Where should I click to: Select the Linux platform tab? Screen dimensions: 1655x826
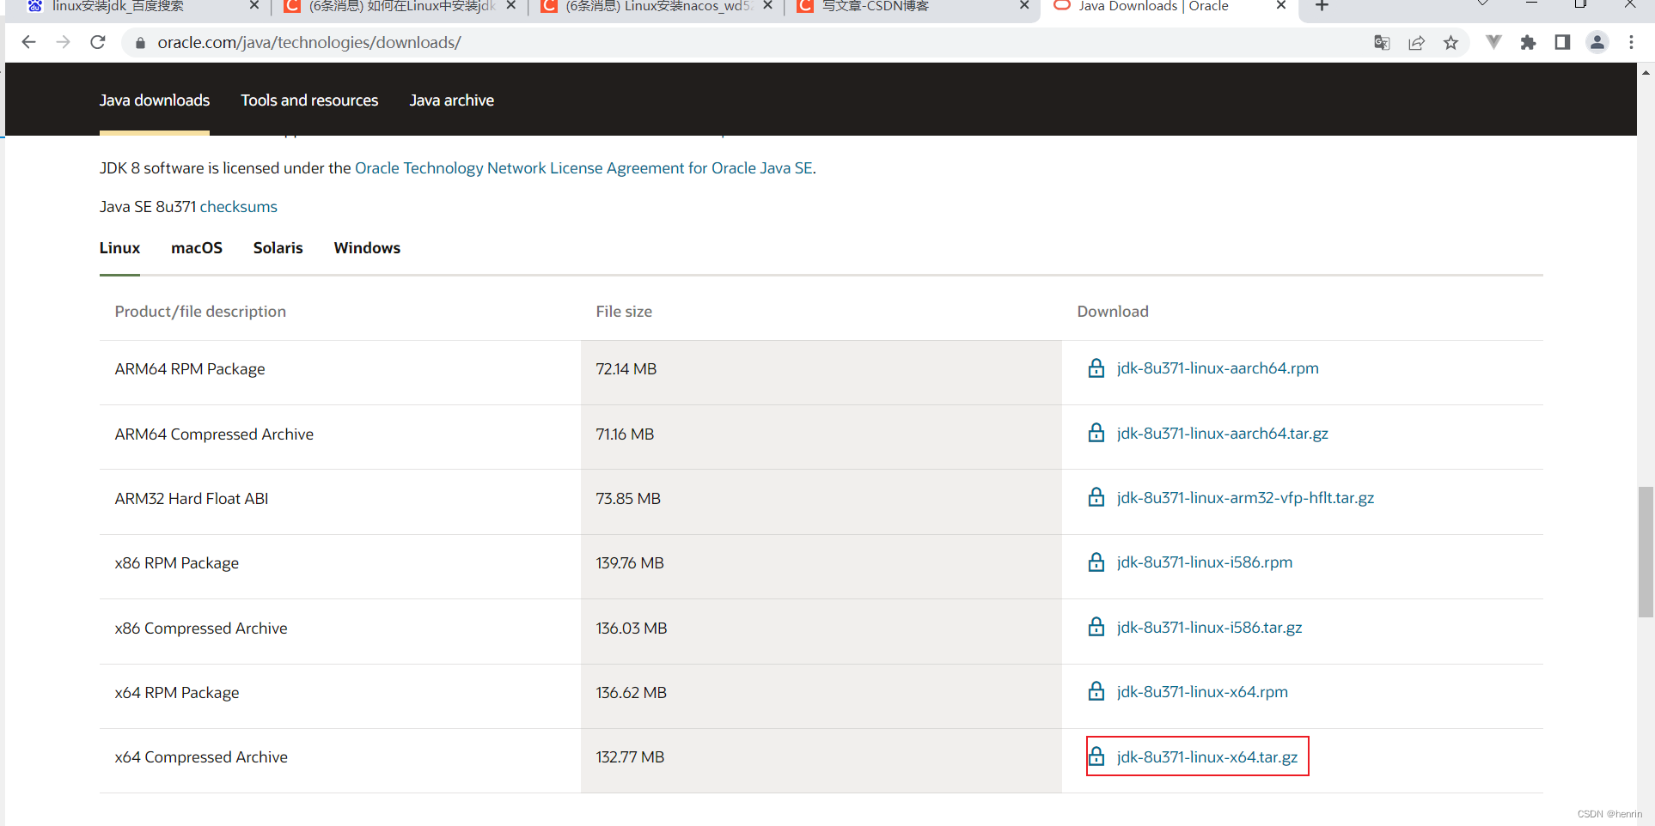coord(119,248)
